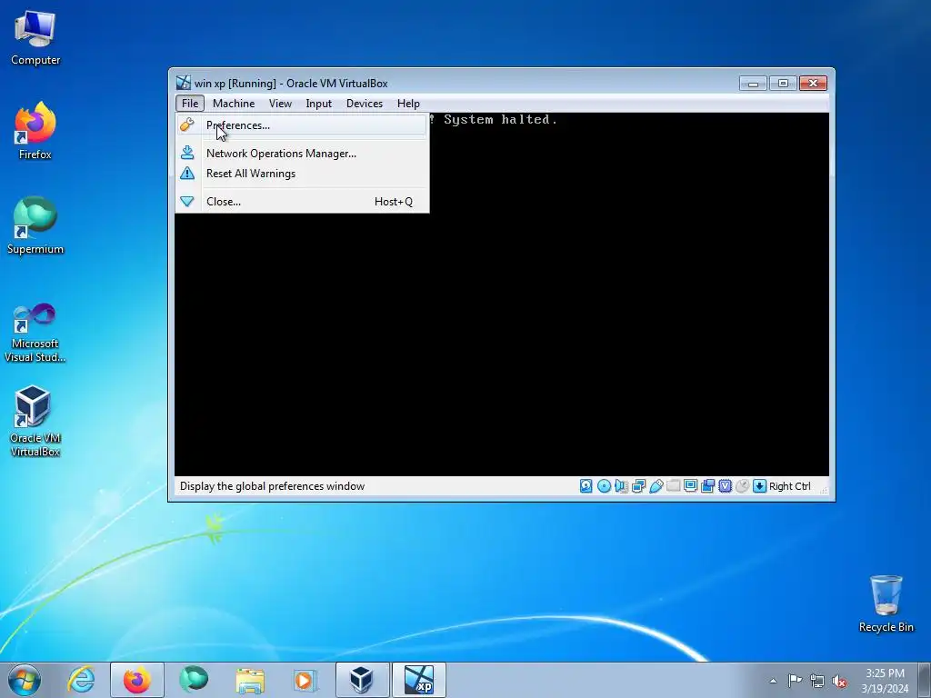Click the recording status icon
This screenshot has height=698, width=931.
tap(707, 486)
